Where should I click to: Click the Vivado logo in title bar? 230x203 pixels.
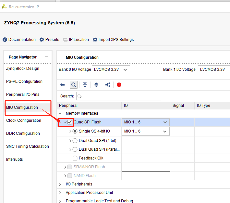[x=4, y=6]
